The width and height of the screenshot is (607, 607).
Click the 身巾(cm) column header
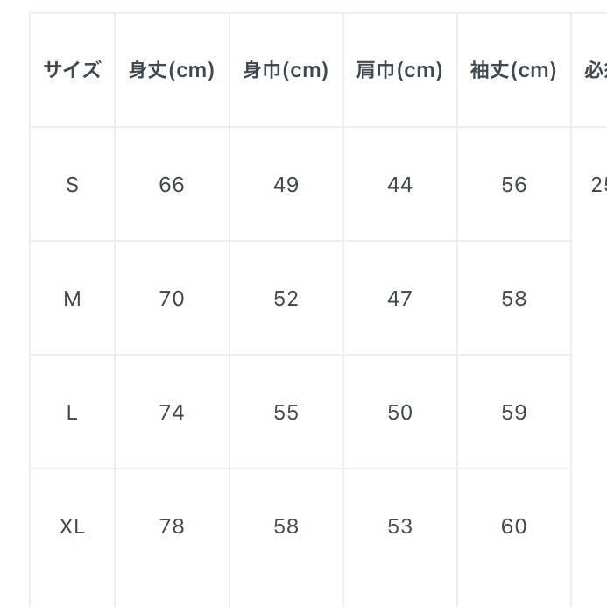(x=286, y=70)
